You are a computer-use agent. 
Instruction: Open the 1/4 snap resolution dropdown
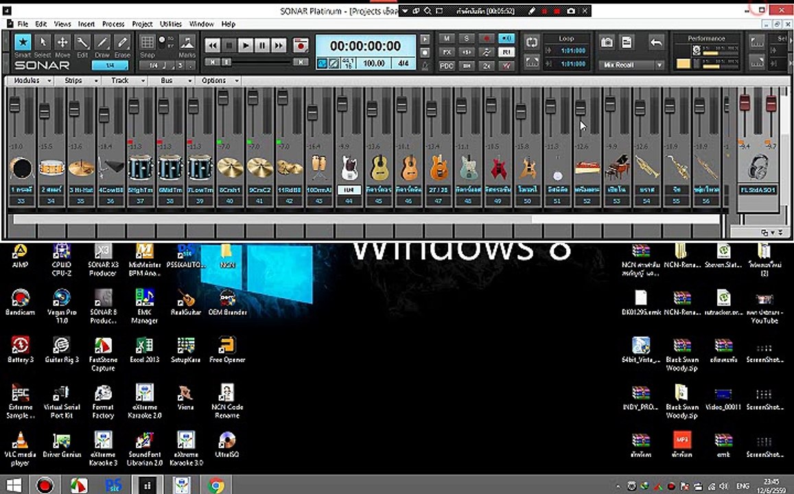click(157, 65)
